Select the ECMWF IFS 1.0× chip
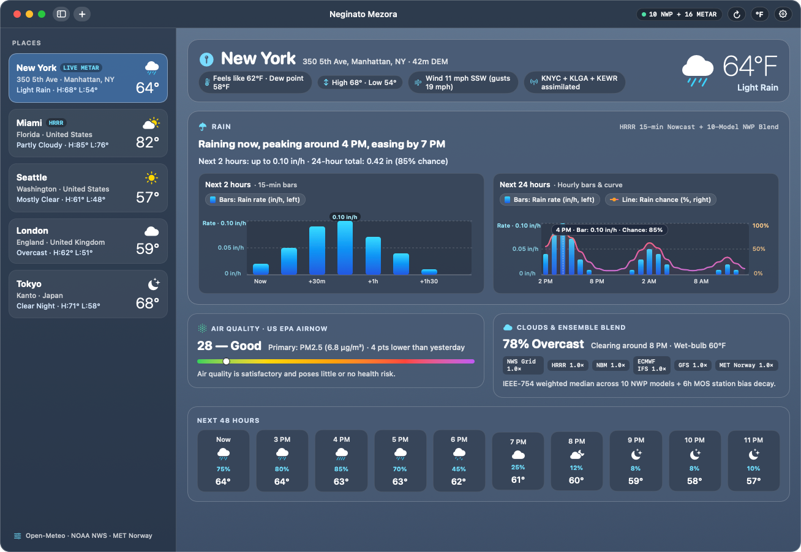 (651, 365)
